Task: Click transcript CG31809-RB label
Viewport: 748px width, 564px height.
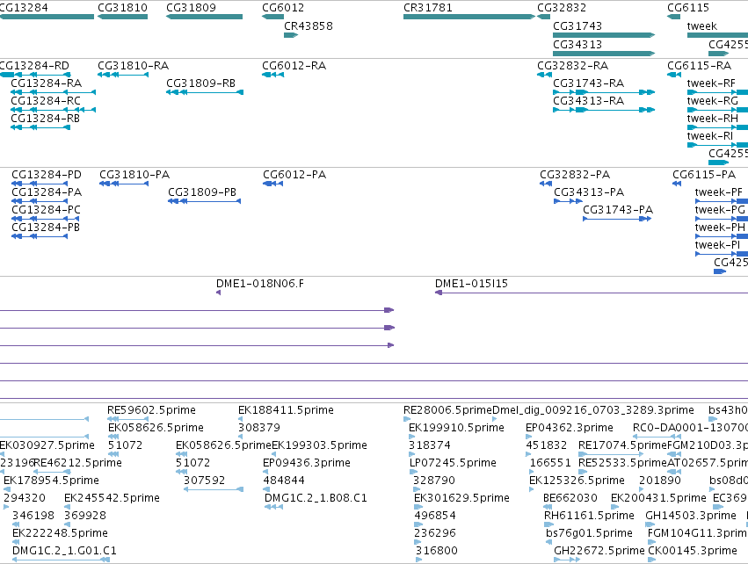Action: pyautogui.click(x=200, y=83)
